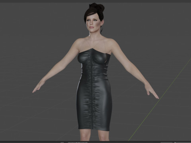
Task: Select the black dress mesh on the character
Action: (94, 90)
